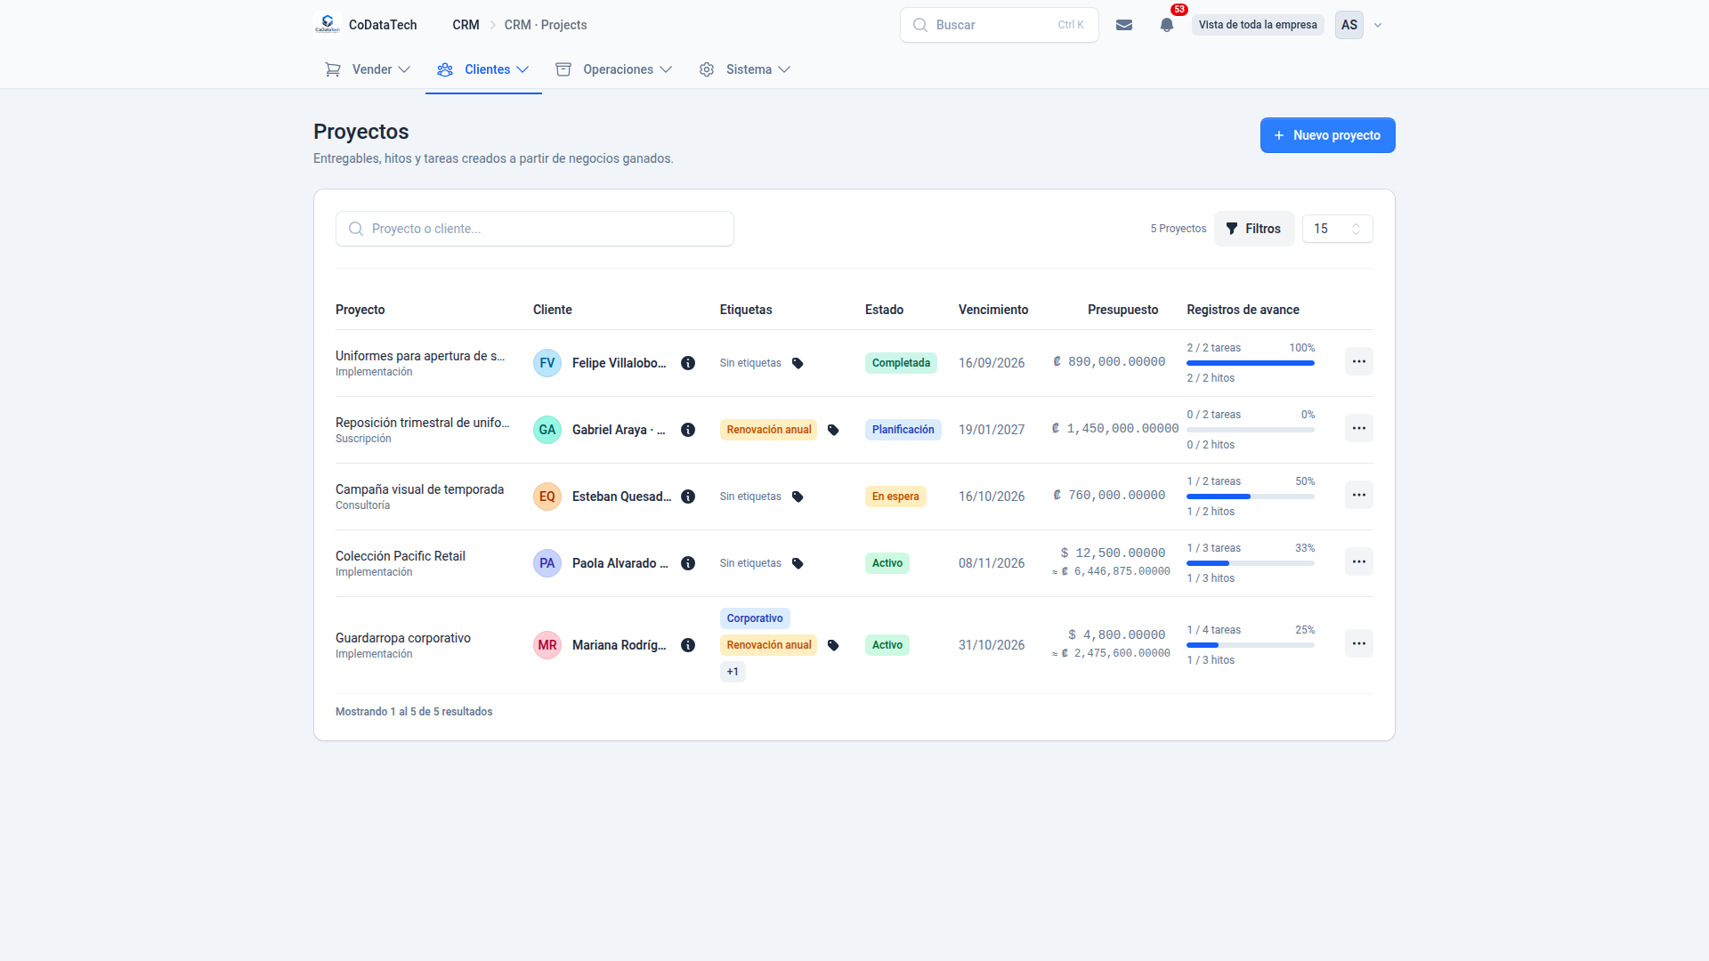Viewport: 1709px width, 961px height.
Task: Show info for Paola Alvarado client
Action: coord(688,563)
